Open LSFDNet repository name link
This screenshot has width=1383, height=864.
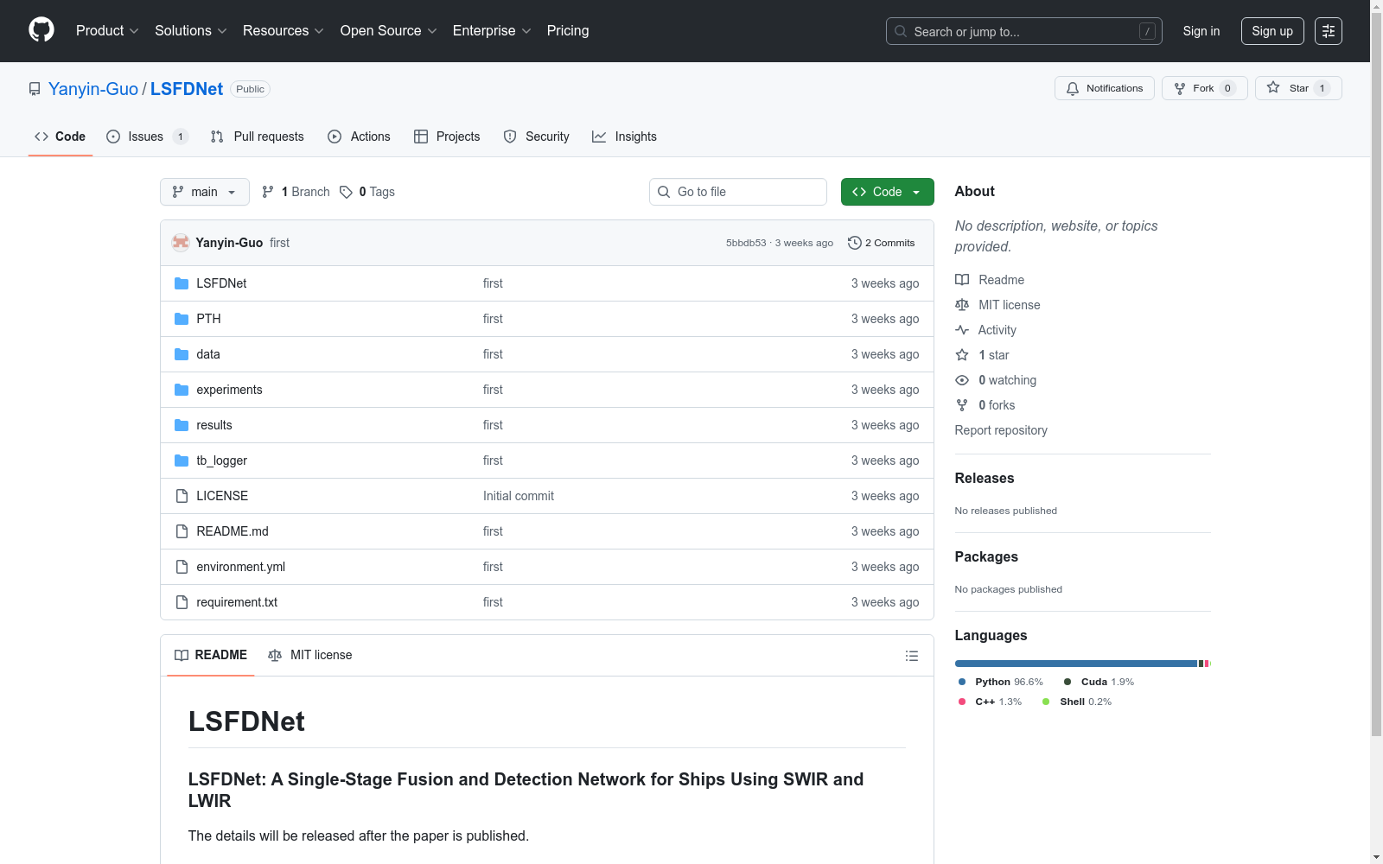click(187, 89)
